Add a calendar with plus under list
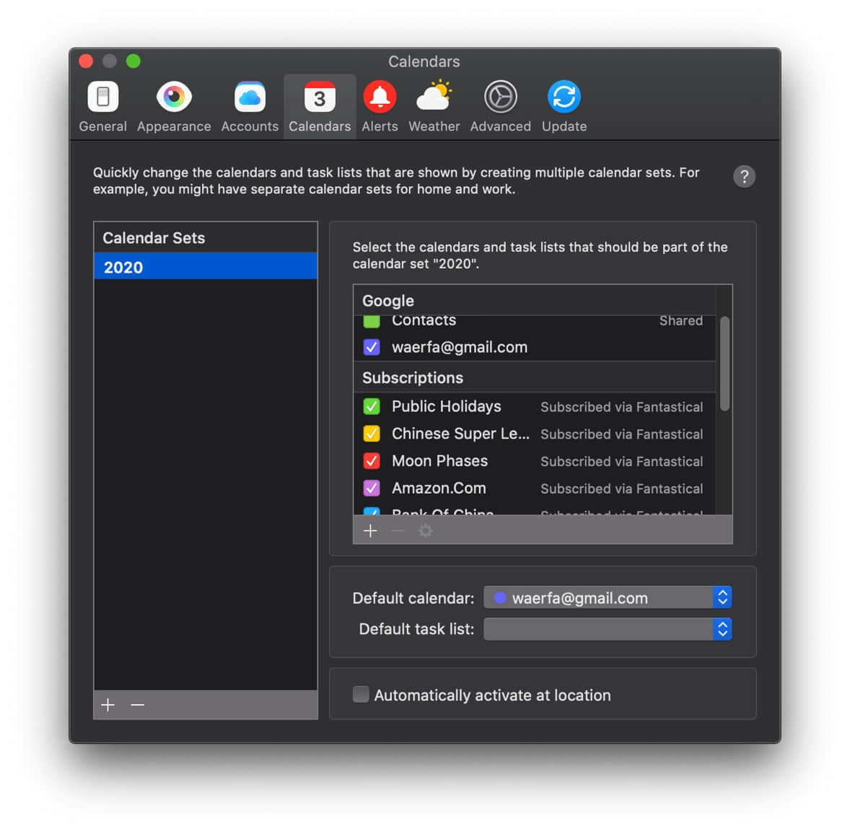Viewport: 850px width, 834px height. tap(370, 530)
